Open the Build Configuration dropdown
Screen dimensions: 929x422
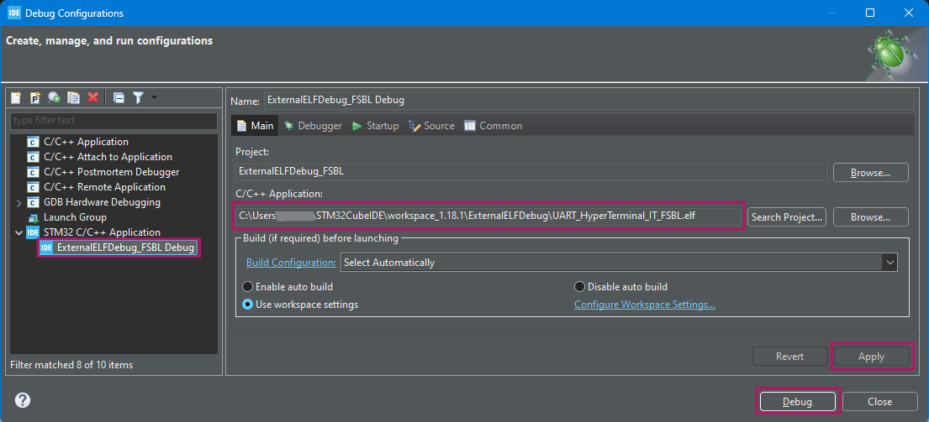pos(889,263)
